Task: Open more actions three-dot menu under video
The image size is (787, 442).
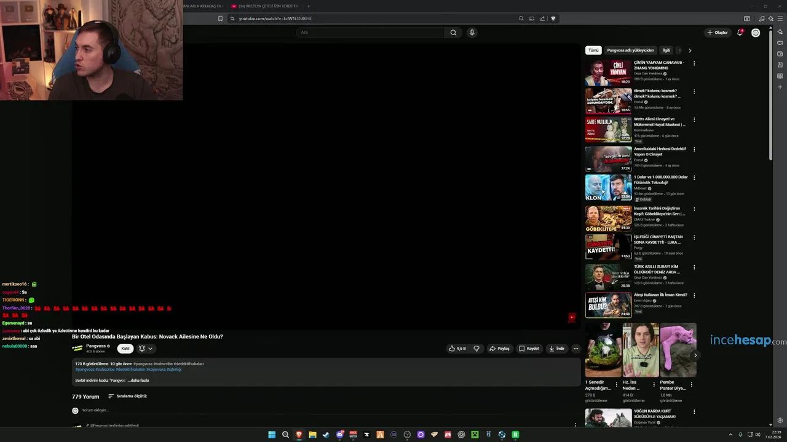Action: tap(575, 349)
